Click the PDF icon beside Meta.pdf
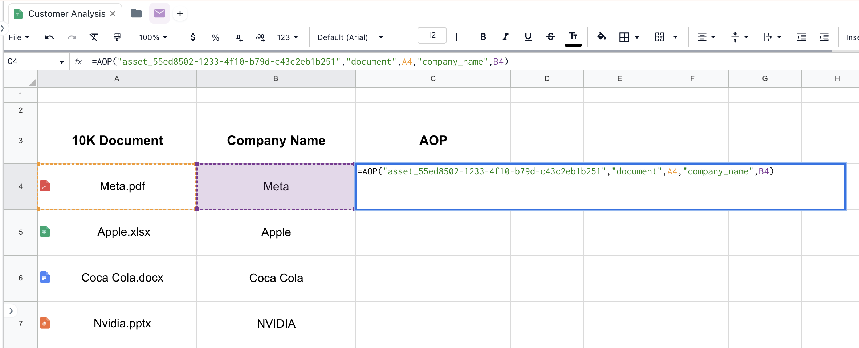 coord(45,186)
